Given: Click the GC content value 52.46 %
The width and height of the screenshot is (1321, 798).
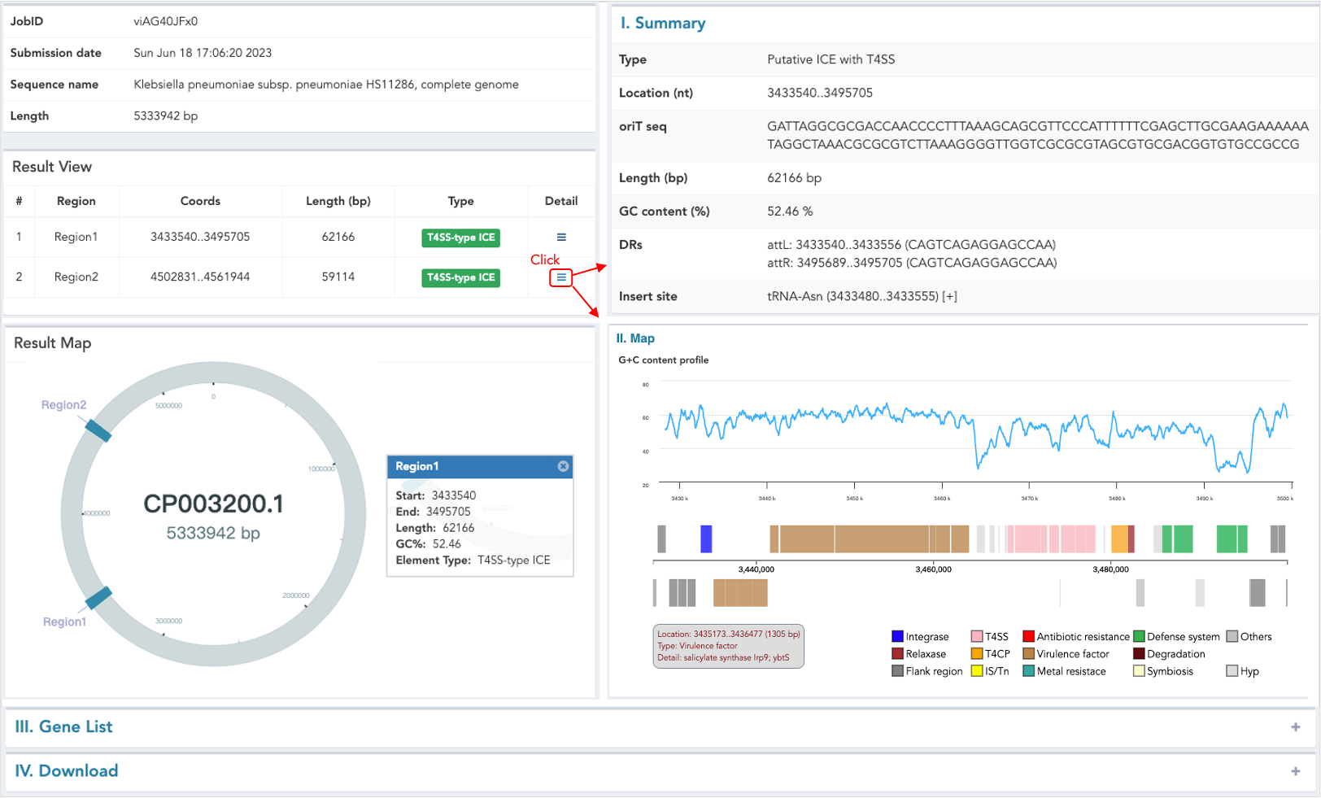Looking at the screenshot, I should 790,211.
